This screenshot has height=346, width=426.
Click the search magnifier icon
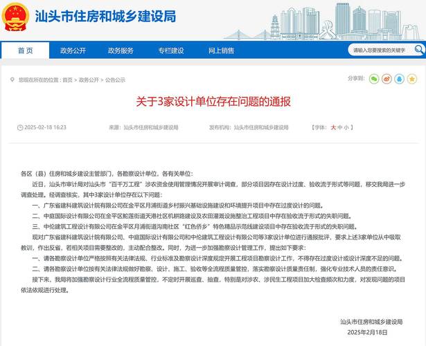pos(419,49)
